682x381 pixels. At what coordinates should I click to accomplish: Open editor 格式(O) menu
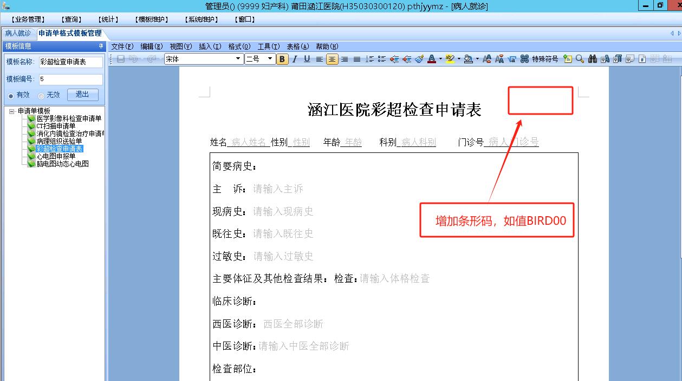(239, 46)
